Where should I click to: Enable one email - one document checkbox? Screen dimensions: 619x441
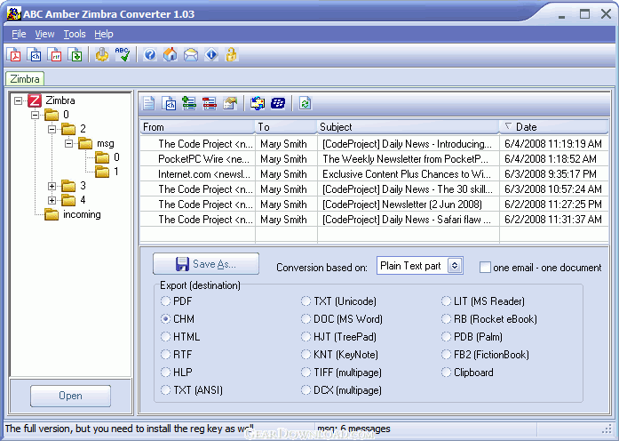485,267
